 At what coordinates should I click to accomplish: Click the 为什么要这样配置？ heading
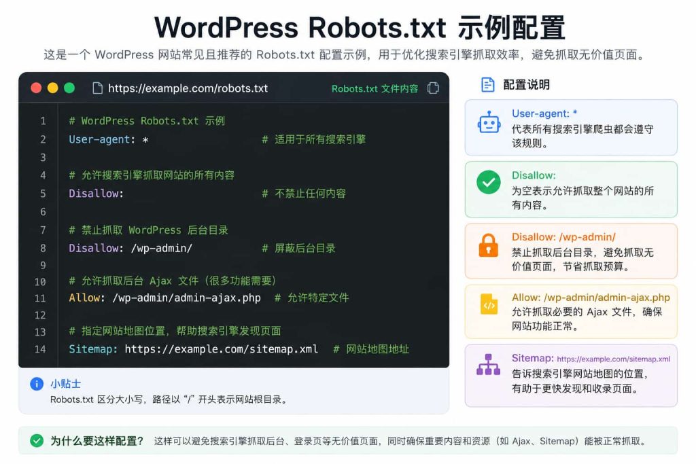(97, 441)
